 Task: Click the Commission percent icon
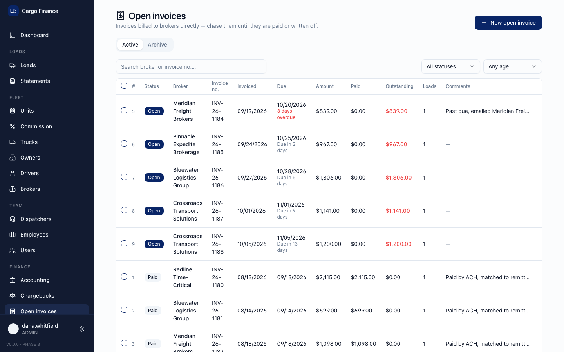pyautogui.click(x=13, y=126)
